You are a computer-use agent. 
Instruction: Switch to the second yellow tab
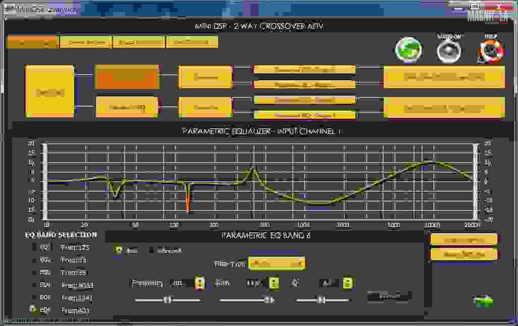85,42
